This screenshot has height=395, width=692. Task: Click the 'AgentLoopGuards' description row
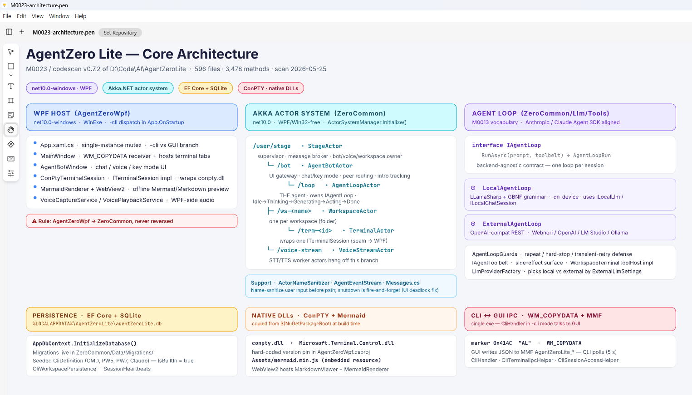552,254
